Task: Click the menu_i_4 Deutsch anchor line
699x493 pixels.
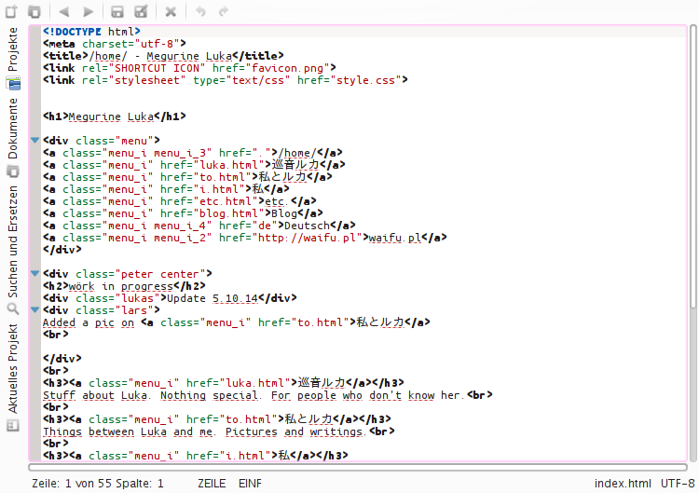Action: click(199, 226)
